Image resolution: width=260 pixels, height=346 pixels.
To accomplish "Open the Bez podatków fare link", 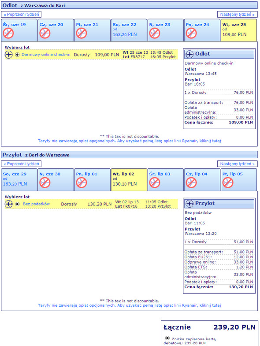I will (37, 204).
